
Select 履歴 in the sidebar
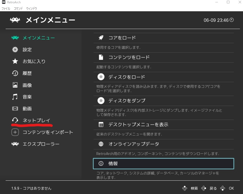coord(27,73)
